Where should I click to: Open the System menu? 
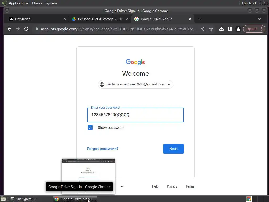[x=51, y=3]
